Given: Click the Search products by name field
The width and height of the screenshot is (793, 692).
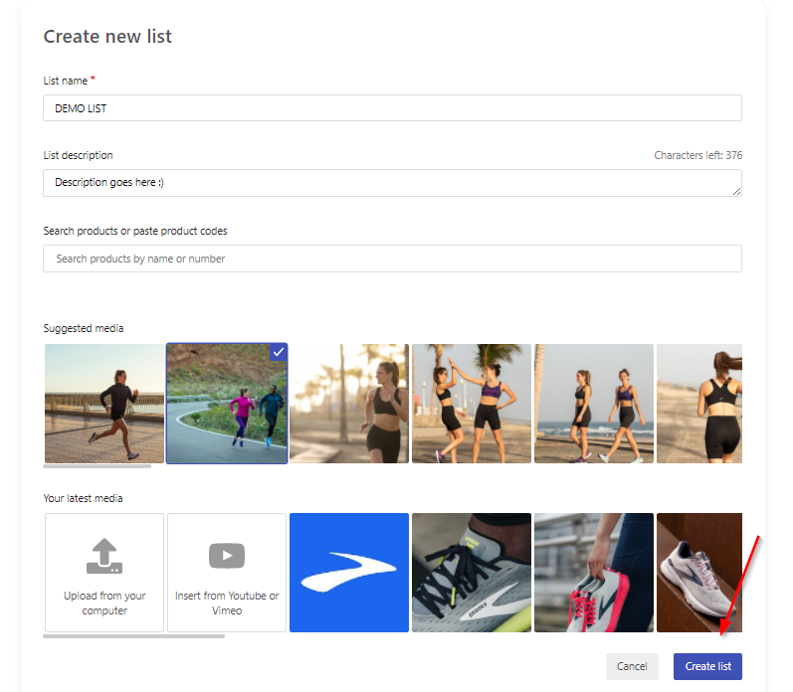Looking at the screenshot, I should (392, 259).
